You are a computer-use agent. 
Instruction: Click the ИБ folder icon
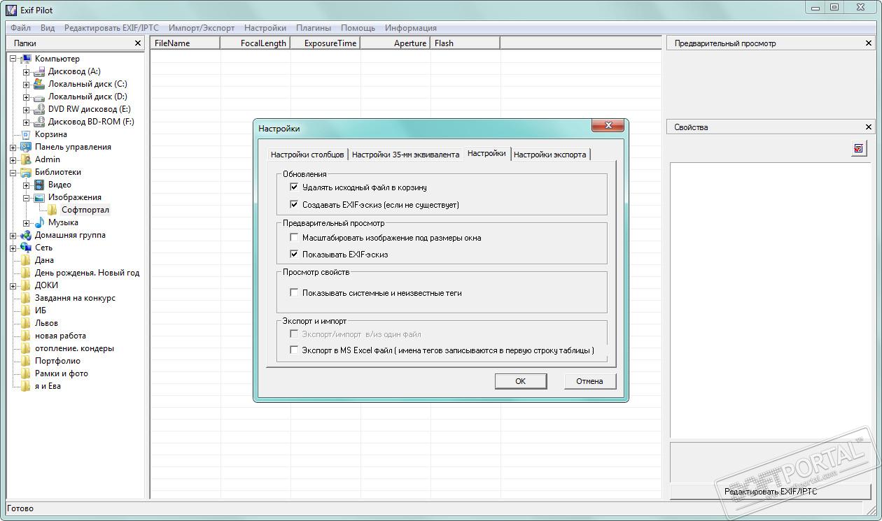point(26,311)
